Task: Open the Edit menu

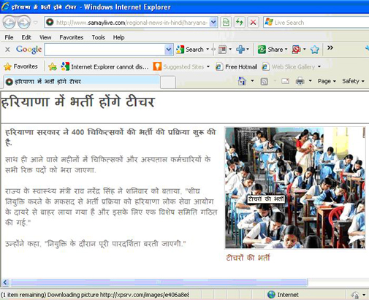Action: tap(26, 37)
